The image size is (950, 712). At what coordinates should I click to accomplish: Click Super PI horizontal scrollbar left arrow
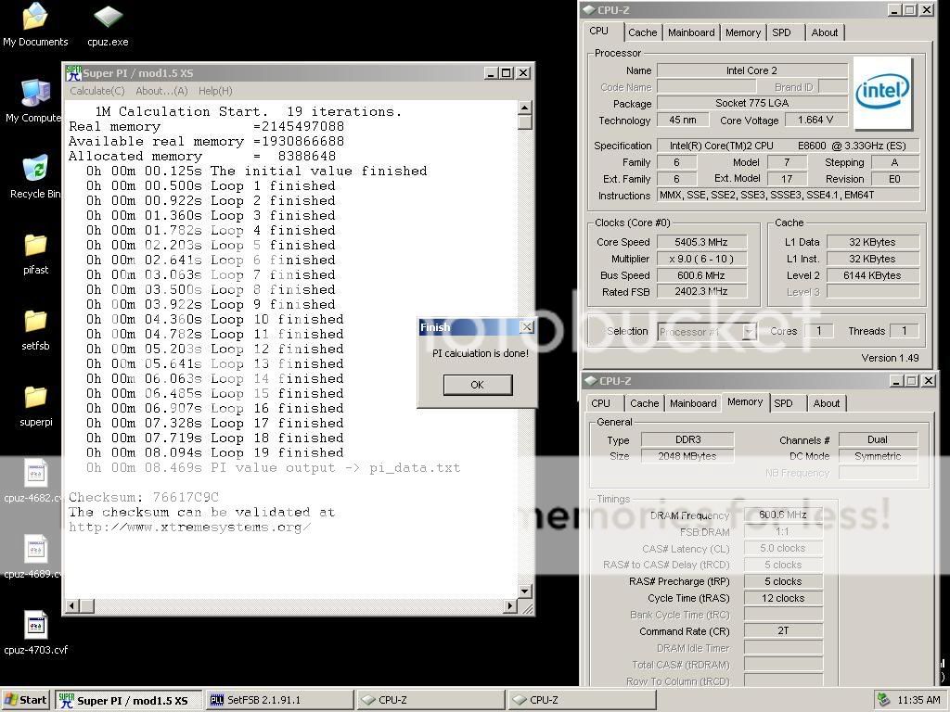72,605
